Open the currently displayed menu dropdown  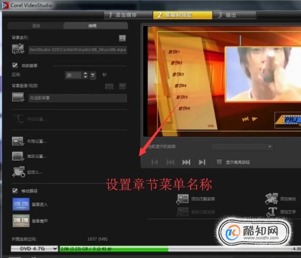point(242,147)
